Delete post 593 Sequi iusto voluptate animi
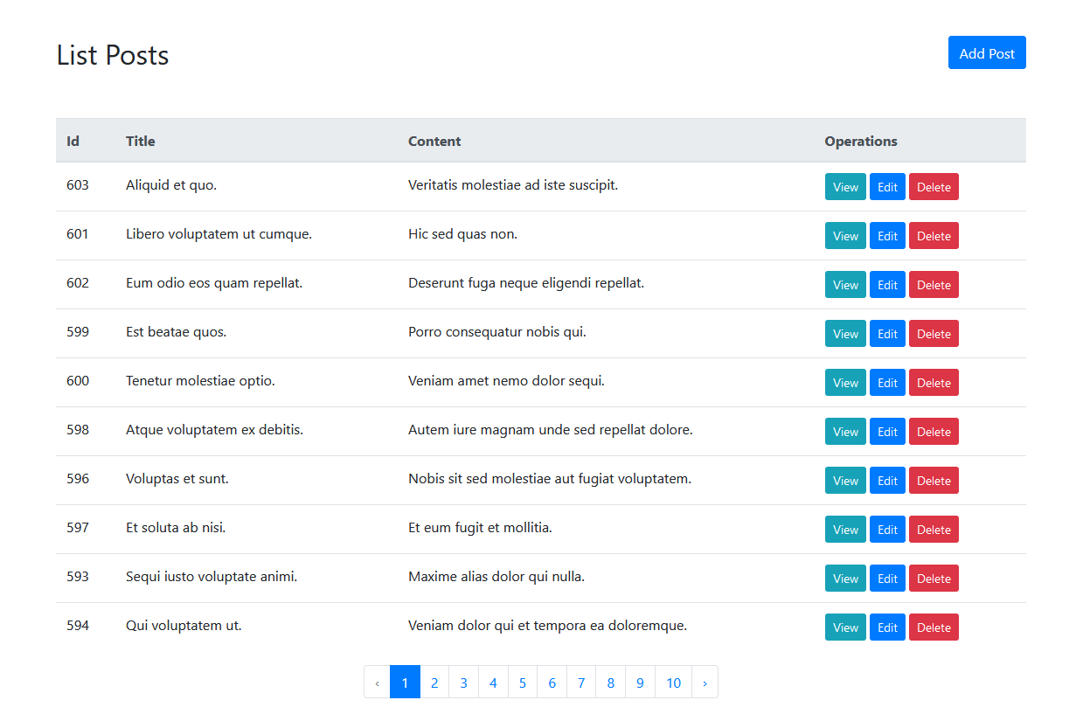This screenshot has height=721, width=1083. tap(934, 579)
